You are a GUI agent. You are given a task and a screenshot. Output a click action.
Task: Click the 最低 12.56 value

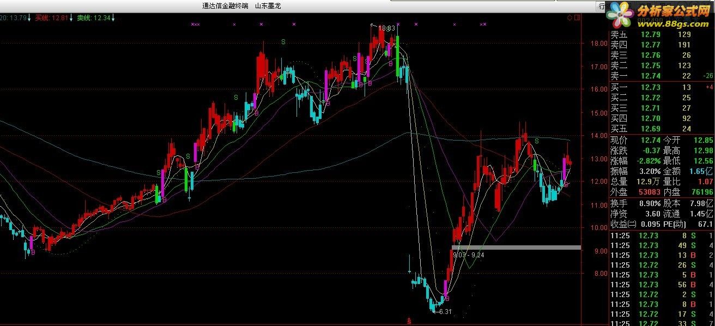704,161
